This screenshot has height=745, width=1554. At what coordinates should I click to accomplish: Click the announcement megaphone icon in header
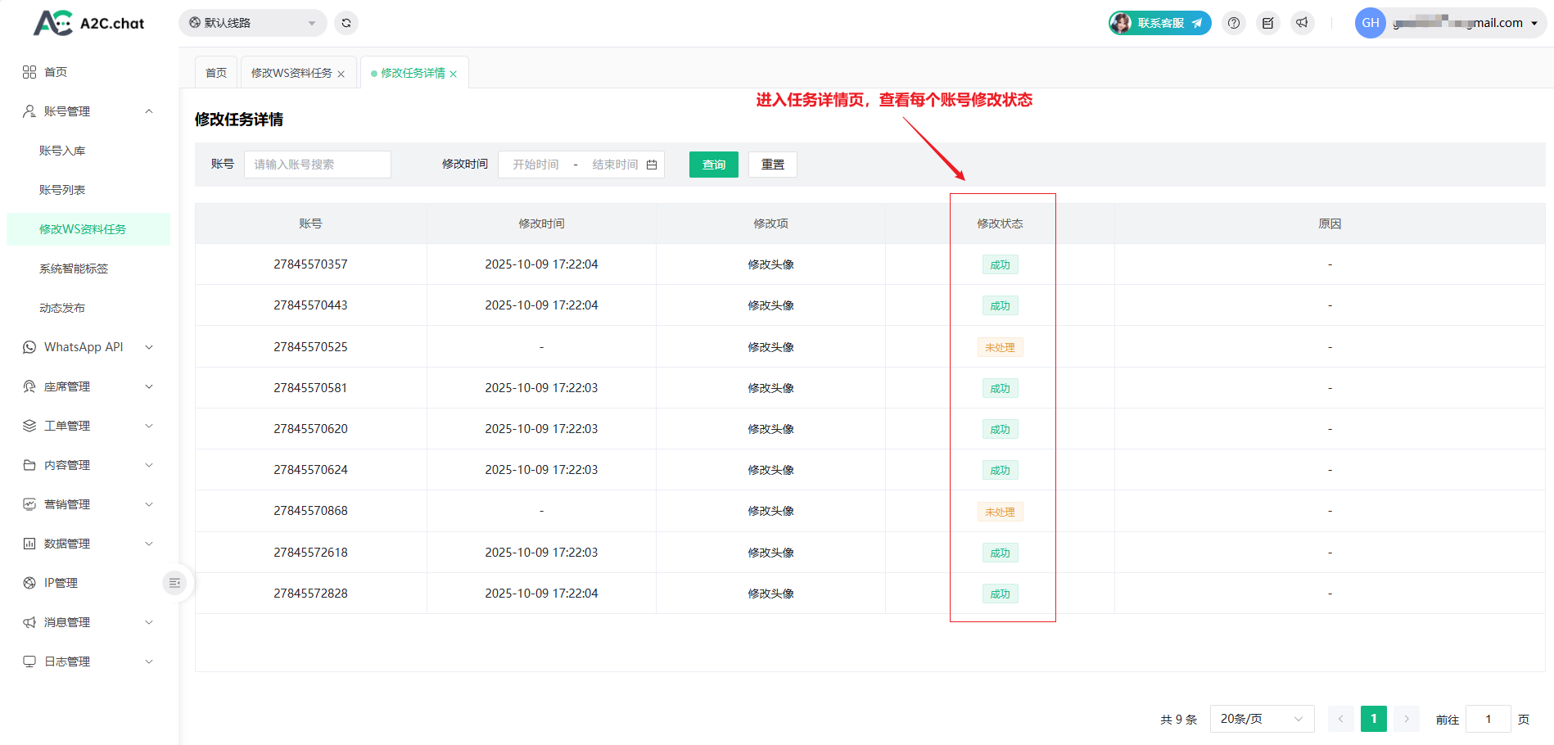click(x=1302, y=23)
